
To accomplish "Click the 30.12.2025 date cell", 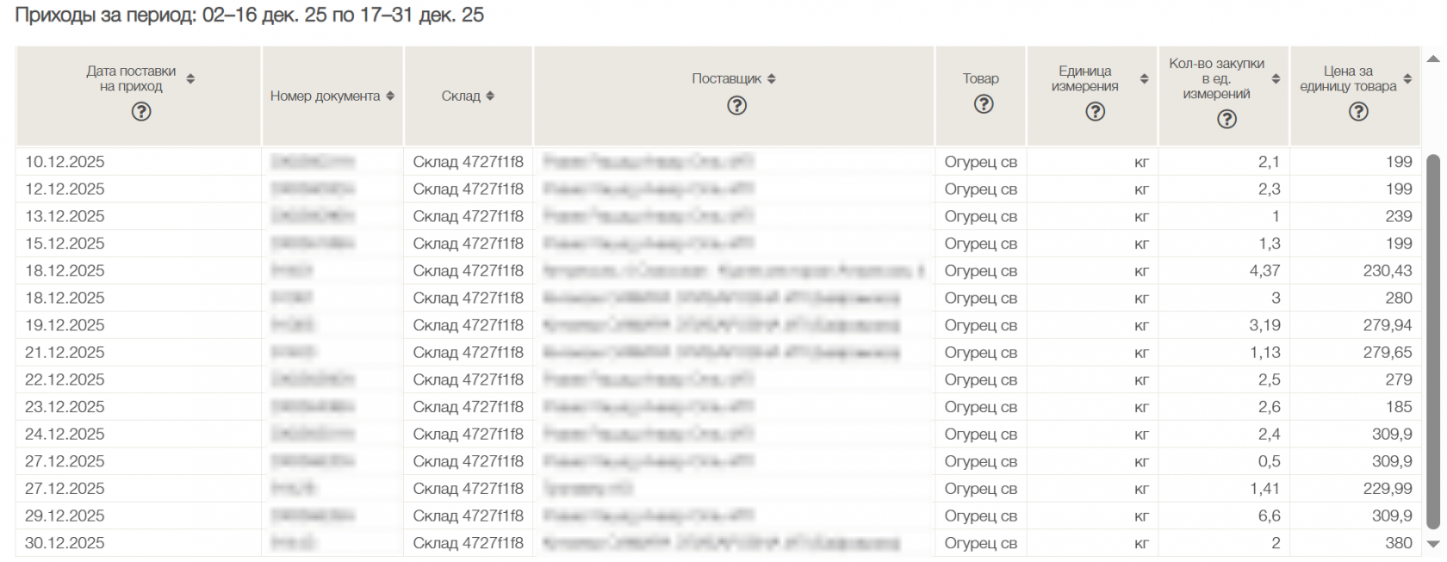I will coord(65,543).
